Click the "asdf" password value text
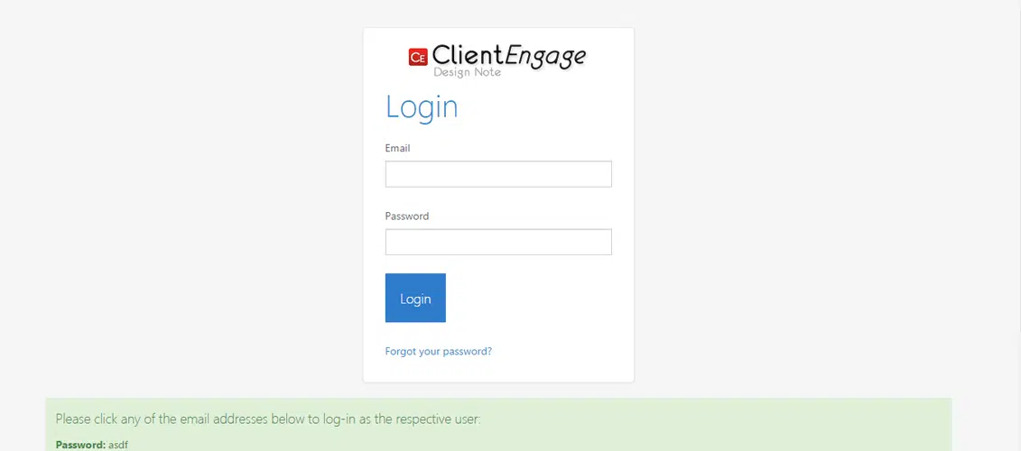The height and width of the screenshot is (451, 1021). coord(118,446)
